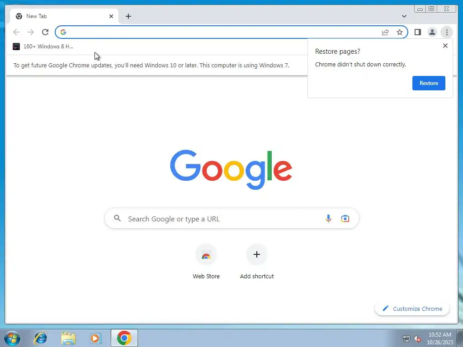Screen dimensions: 463x347
Task: Open Chrome's three-dot menu
Action: pyautogui.click(x=447, y=32)
